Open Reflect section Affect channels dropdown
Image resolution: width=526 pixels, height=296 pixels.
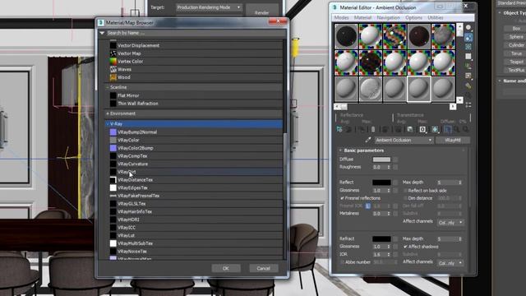pyautogui.click(x=451, y=222)
